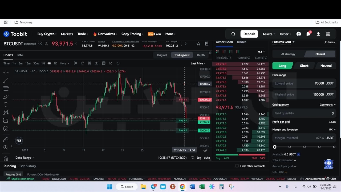Switch to the Trades tab
341x192 pixels.
(x=241, y=42)
